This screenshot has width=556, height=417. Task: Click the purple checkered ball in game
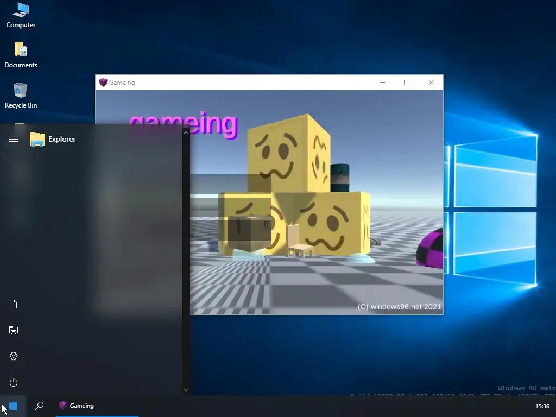pyautogui.click(x=430, y=249)
